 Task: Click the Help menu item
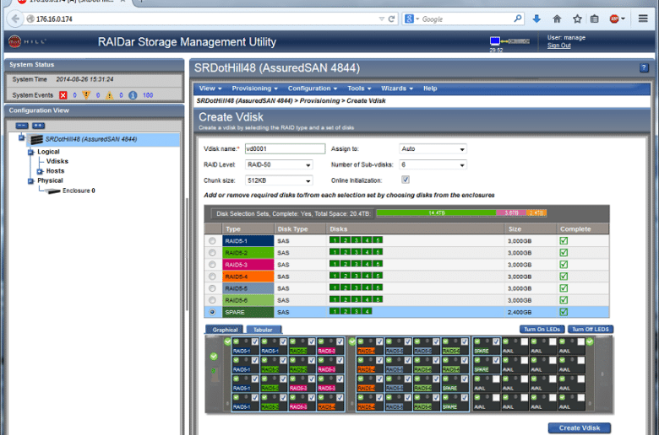click(430, 89)
